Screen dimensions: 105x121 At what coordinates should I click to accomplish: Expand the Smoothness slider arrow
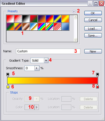[36, 68]
